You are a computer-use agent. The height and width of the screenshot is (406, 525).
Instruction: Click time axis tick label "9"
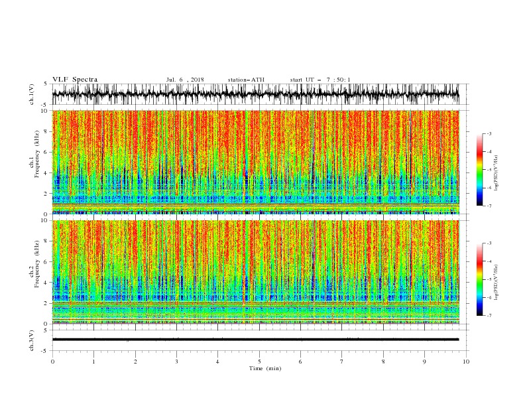click(x=424, y=362)
